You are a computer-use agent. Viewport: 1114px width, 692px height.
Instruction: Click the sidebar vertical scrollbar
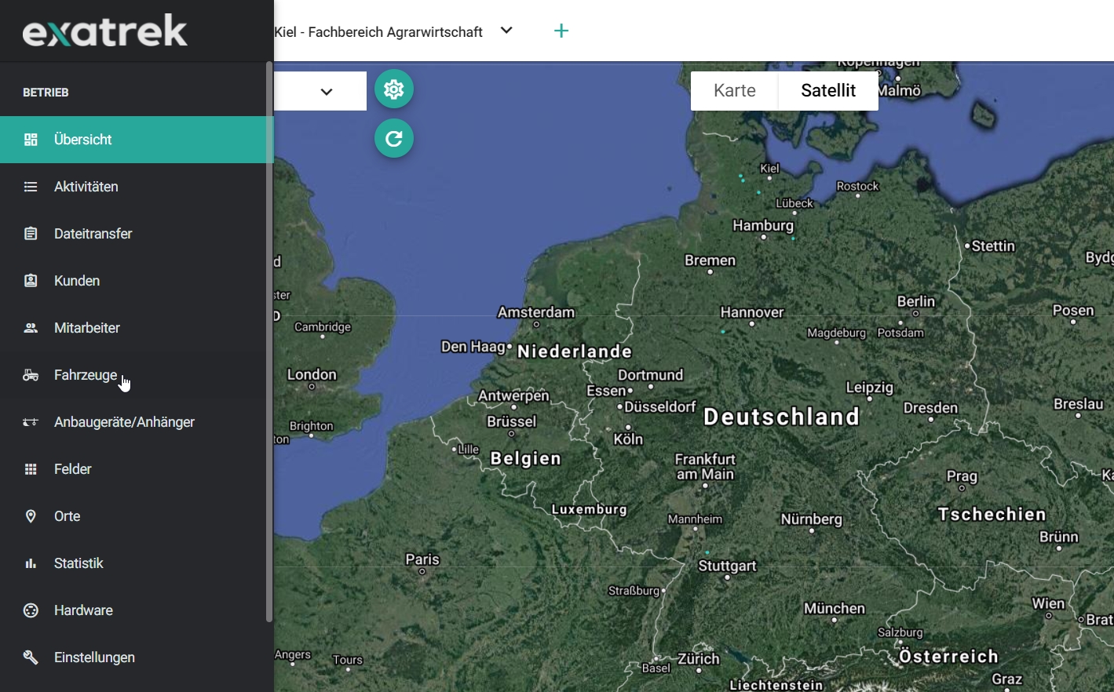coord(269,341)
